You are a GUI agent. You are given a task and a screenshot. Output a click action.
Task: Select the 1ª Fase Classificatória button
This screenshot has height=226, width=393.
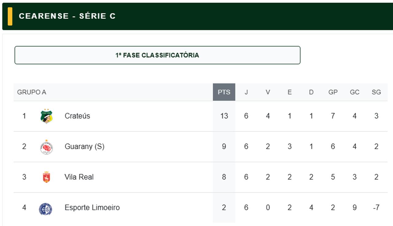[x=157, y=55]
